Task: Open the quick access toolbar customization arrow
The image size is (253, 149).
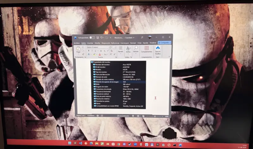Action: click(x=110, y=38)
